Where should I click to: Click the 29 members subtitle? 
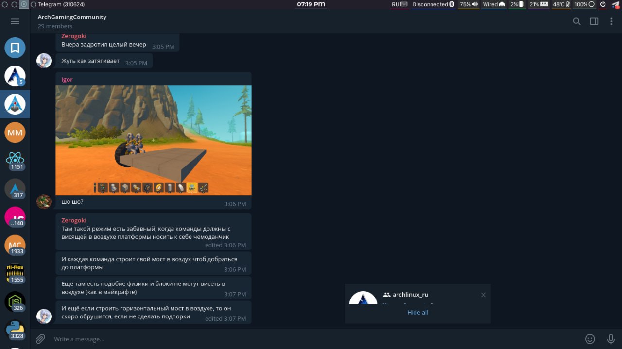point(55,26)
